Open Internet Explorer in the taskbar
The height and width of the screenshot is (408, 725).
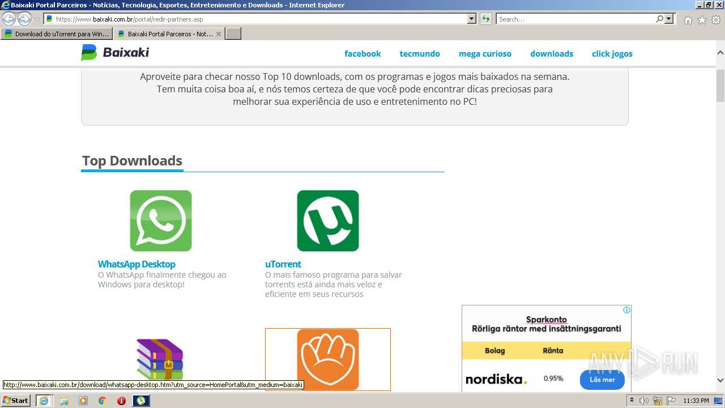(x=44, y=401)
